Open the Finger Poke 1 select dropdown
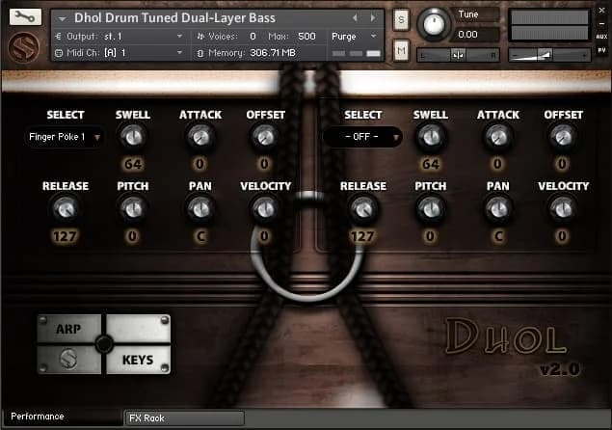Screen dimensions: 612x430 point(65,137)
